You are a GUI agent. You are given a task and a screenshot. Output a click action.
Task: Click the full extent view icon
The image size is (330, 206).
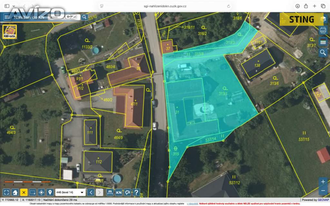coord(6,192)
